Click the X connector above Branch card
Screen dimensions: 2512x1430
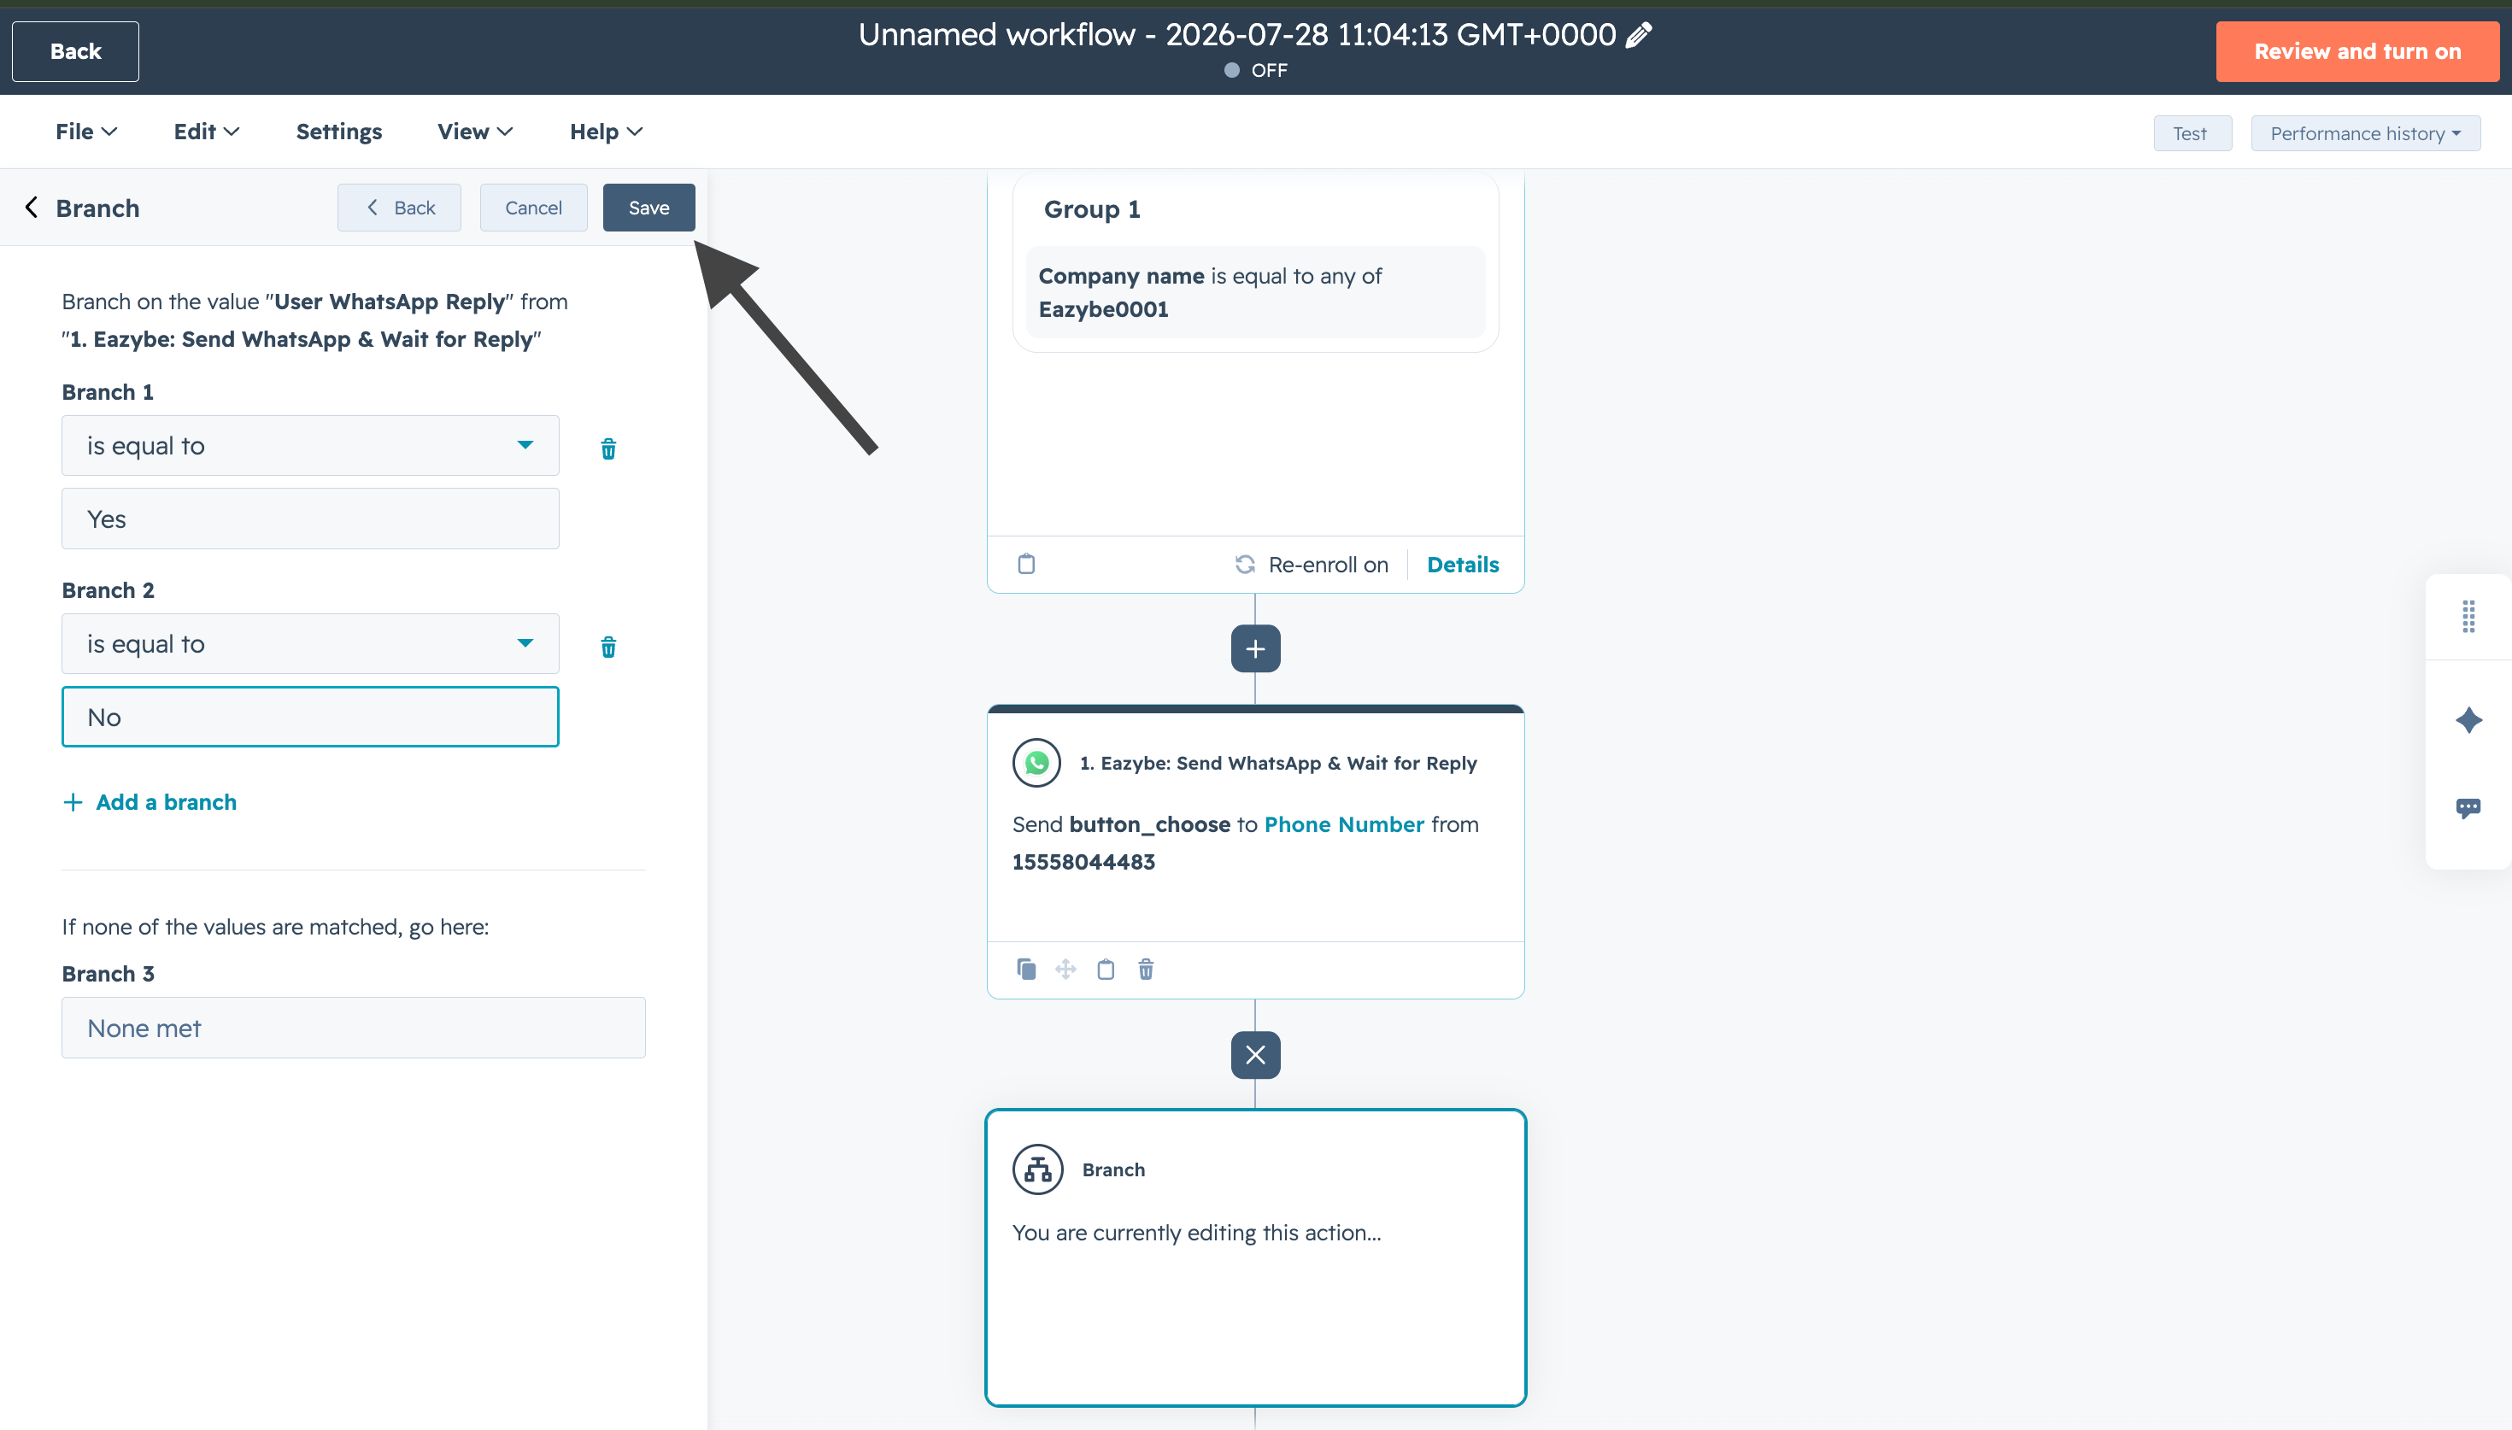point(1255,1055)
